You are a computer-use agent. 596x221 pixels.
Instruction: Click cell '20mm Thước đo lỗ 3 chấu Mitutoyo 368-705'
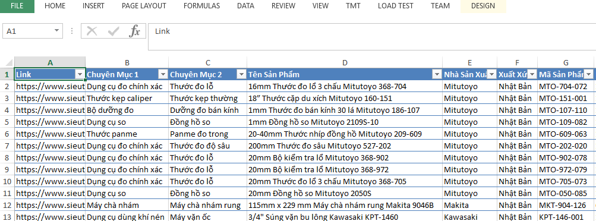[x=345, y=182]
